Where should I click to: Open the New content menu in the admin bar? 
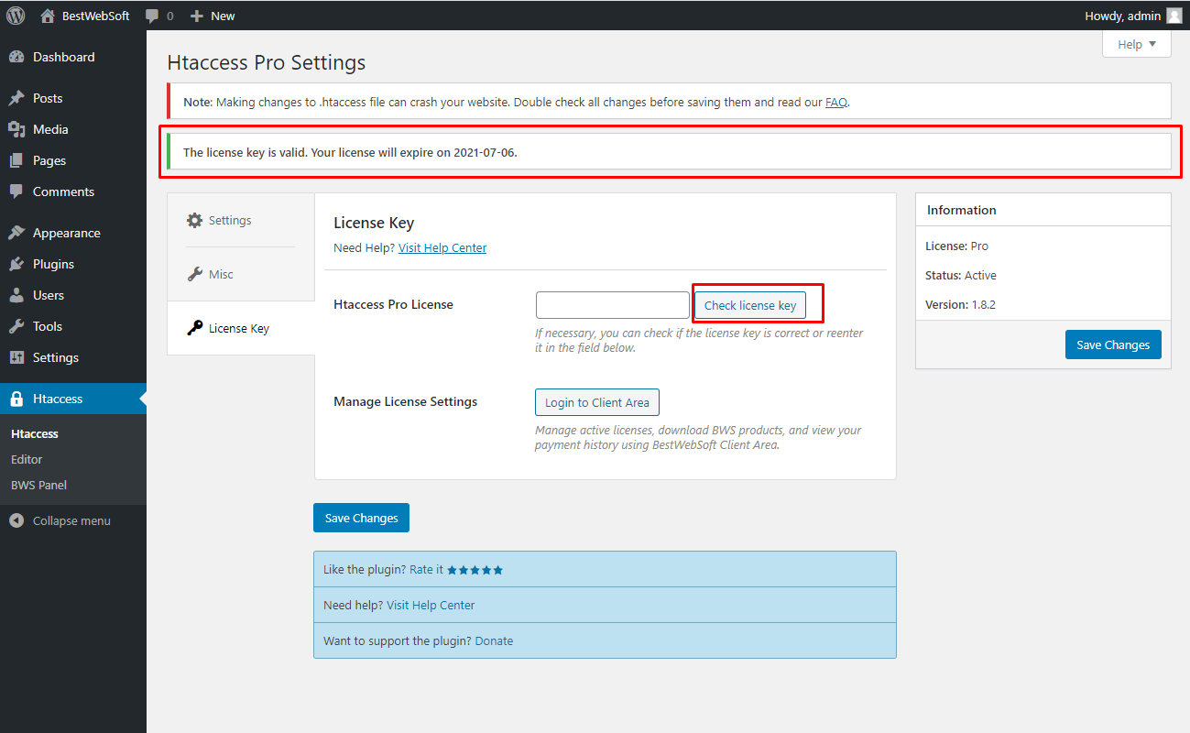click(x=213, y=16)
